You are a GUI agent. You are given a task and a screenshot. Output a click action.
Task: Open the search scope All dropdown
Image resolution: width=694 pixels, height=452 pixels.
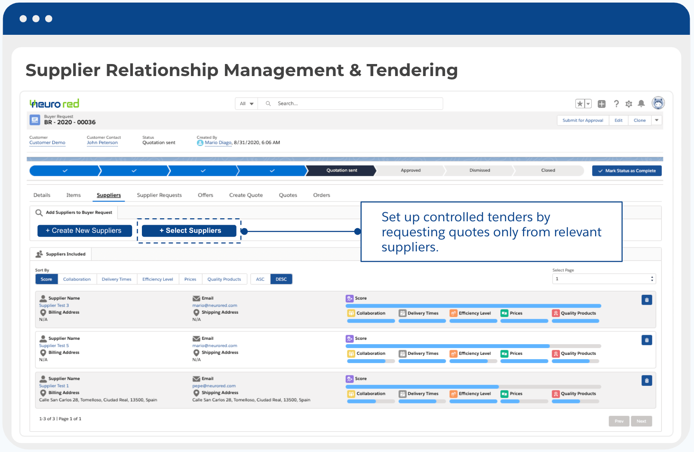pyautogui.click(x=246, y=103)
